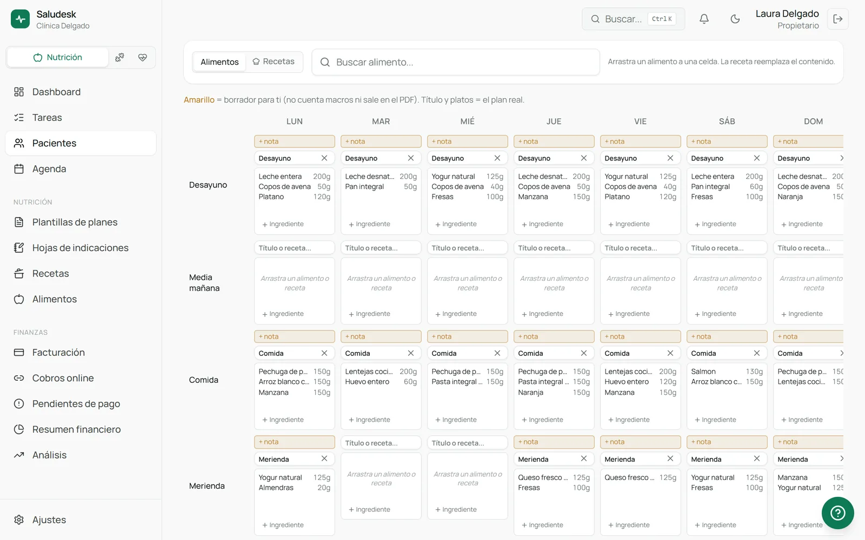Clear Thursday Desayuno title
865x540 pixels.
click(584, 158)
